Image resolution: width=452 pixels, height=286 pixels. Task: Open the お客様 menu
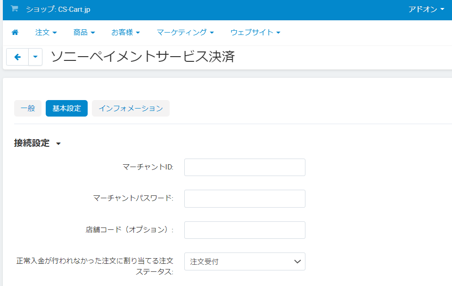click(125, 33)
